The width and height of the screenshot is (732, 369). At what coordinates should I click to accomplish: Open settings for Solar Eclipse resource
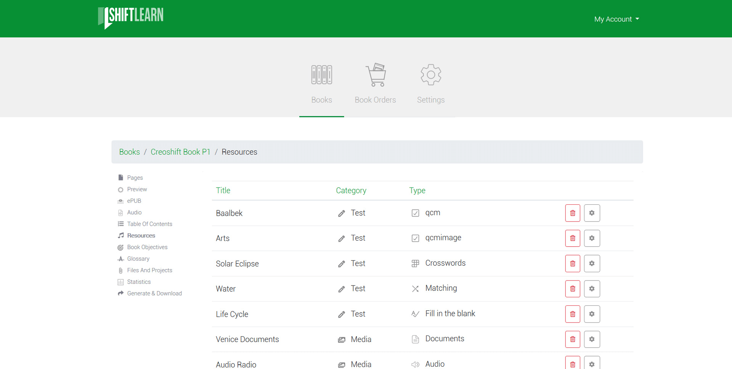pos(592,263)
